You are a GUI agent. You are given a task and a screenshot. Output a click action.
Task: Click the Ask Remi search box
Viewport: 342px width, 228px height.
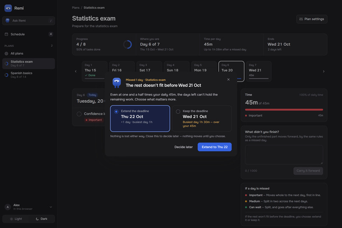pos(28,20)
